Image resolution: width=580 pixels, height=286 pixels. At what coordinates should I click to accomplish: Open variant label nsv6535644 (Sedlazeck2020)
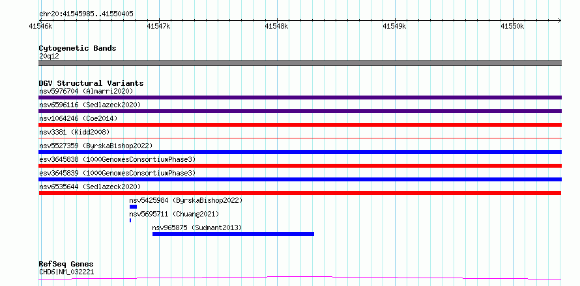point(90,187)
